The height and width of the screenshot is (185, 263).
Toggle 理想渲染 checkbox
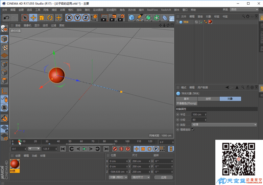point(193,129)
